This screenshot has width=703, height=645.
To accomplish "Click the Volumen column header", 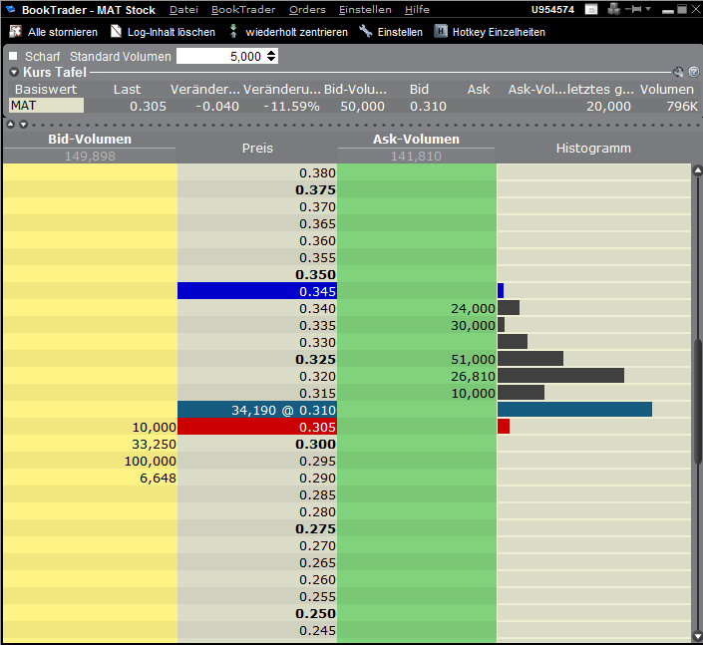I will click(667, 89).
